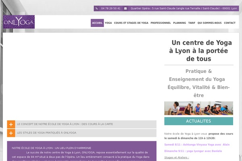Screen dimensions: 242x161
Task: Open Samedi 8/11 Ashtanga Vinyasa Yoga link
Action: click(197, 144)
